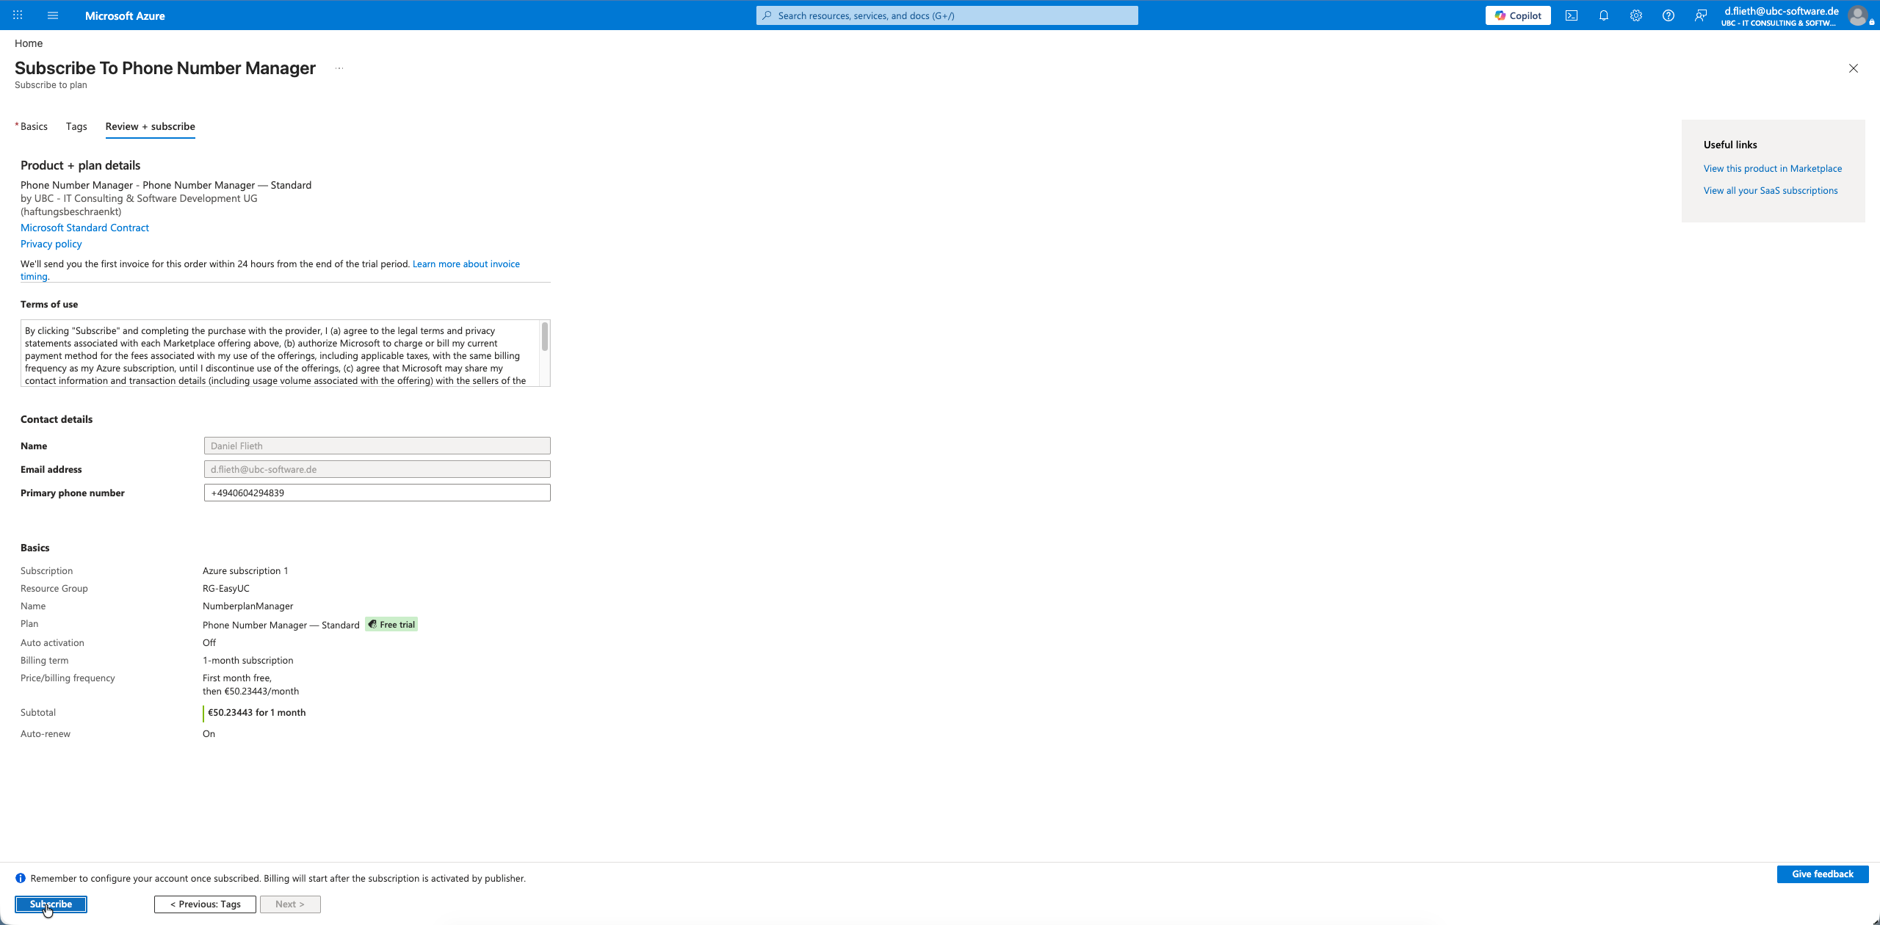
Task: Open Learn more about invoice timing
Action: (x=466, y=264)
